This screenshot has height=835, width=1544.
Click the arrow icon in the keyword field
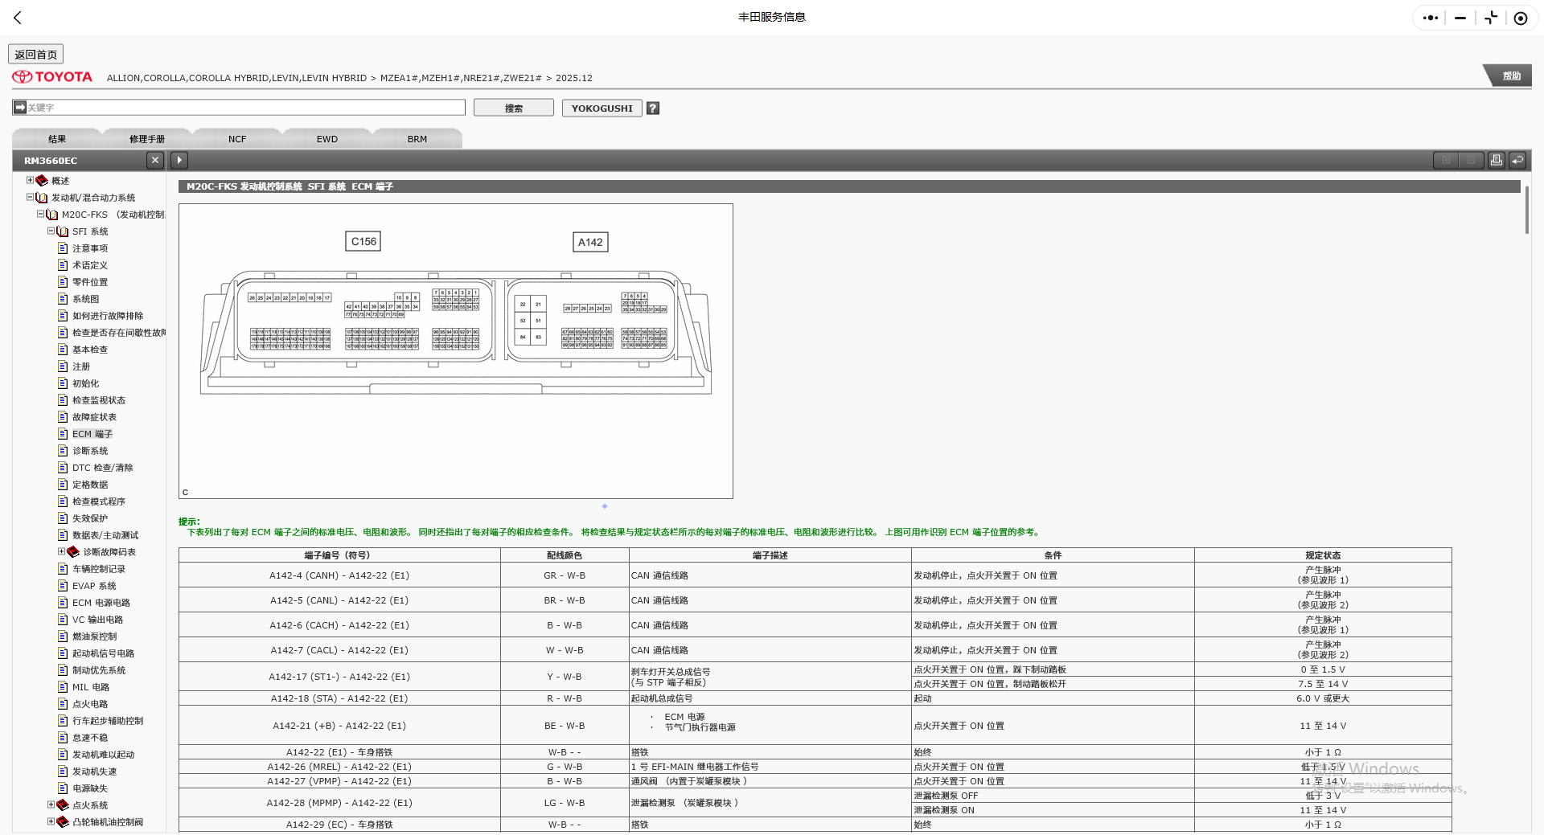[20, 107]
